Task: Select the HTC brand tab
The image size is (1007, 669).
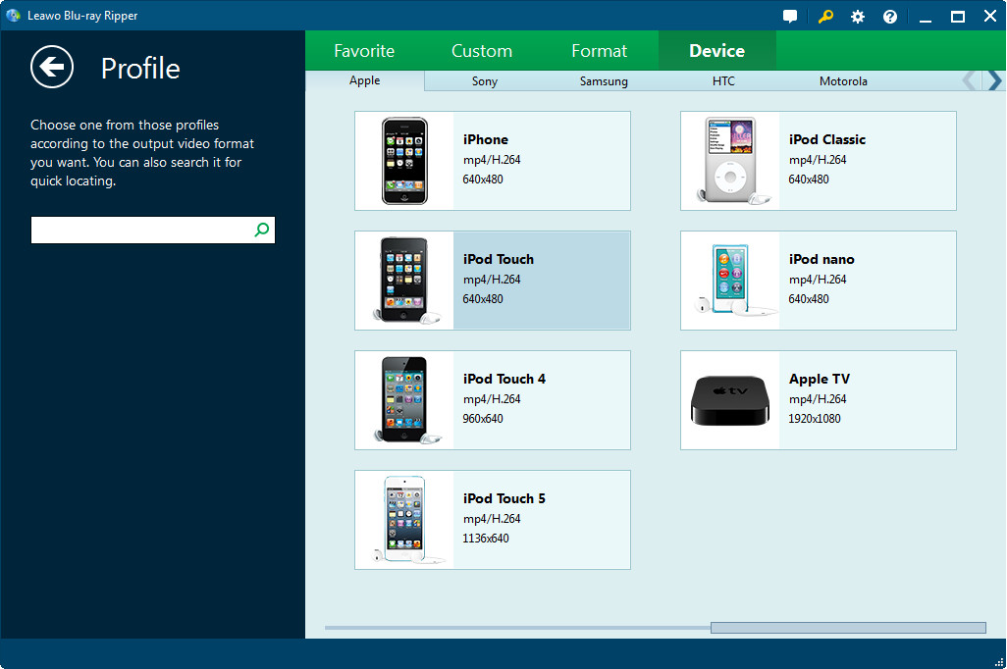Action: click(x=723, y=80)
